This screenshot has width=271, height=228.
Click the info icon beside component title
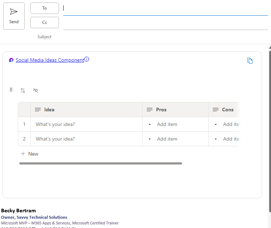click(x=87, y=60)
